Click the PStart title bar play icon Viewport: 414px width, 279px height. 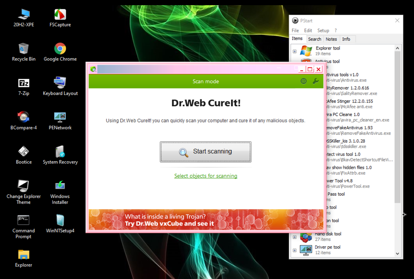pyautogui.click(x=295, y=21)
